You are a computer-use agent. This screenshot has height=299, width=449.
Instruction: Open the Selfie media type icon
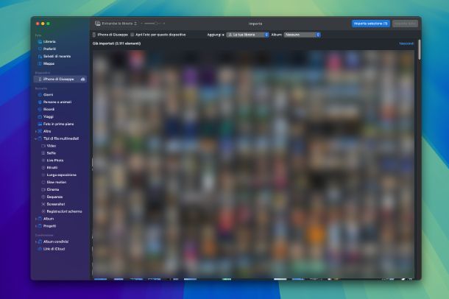43,153
